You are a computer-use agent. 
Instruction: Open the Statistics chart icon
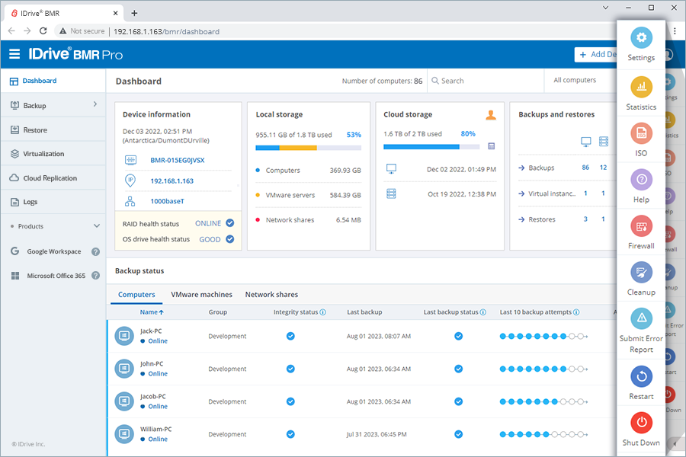[x=641, y=87]
